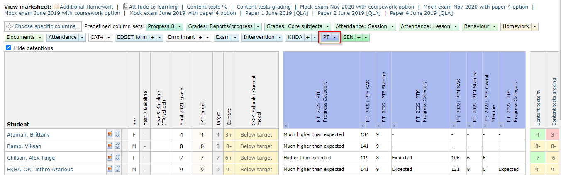
Task: Collapse KHDA columns with minus
Action: click(314, 37)
